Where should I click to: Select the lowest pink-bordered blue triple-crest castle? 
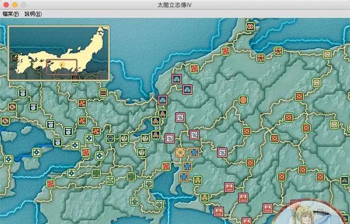pos(163,100)
